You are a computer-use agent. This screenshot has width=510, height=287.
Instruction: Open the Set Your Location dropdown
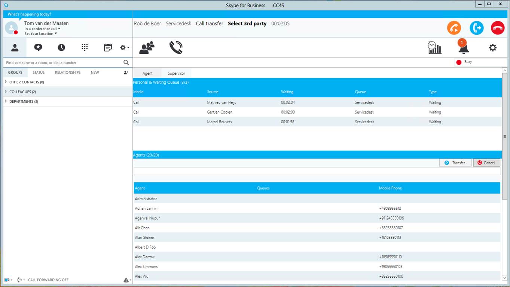point(41,34)
